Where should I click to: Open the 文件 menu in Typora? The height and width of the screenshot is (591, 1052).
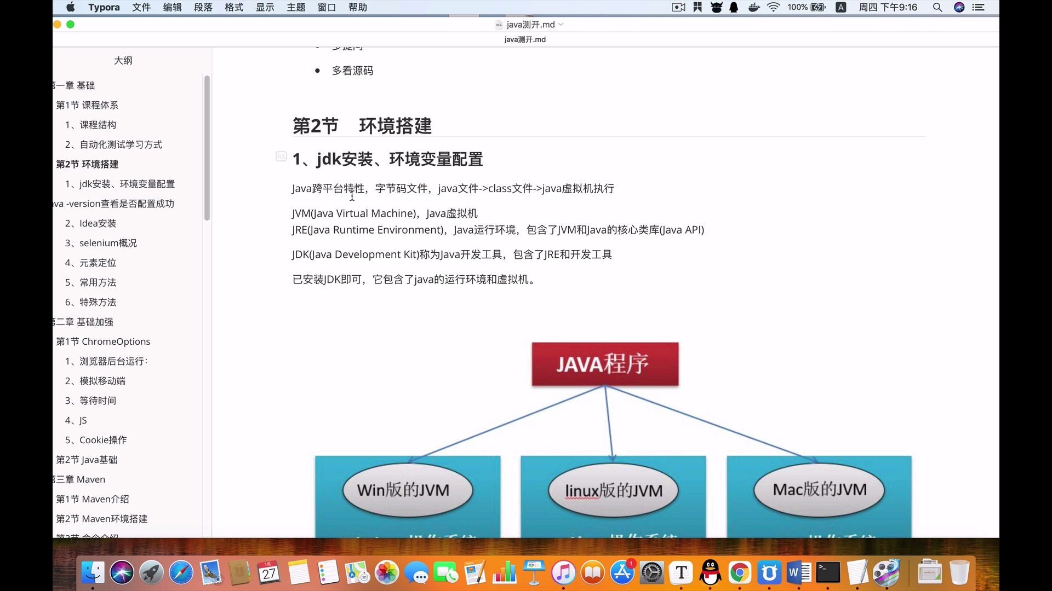pyautogui.click(x=141, y=7)
